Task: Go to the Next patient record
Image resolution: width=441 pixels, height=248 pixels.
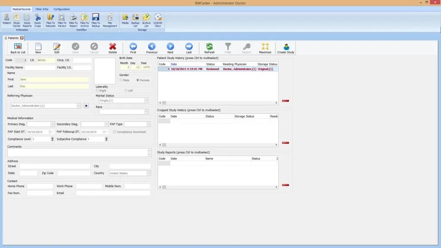Action: 170,48
